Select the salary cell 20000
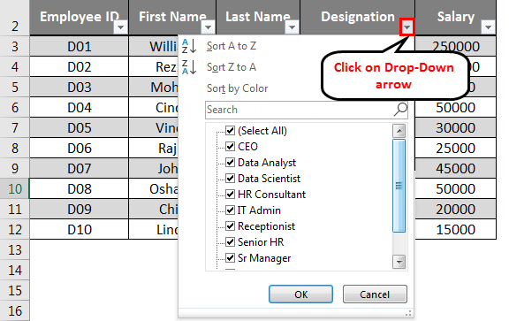This screenshot has width=509, height=321. [455, 210]
